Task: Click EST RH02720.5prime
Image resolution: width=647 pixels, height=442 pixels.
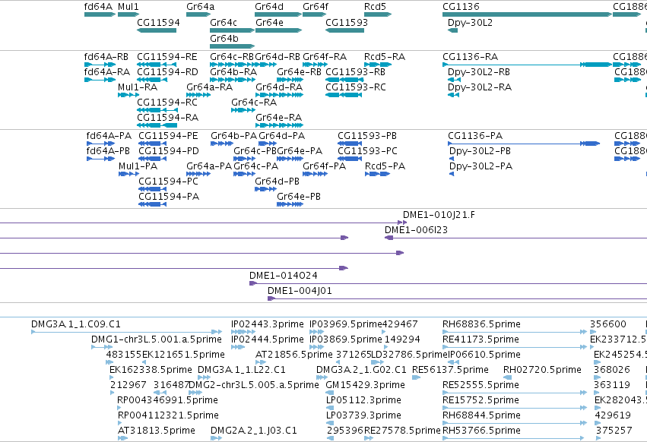Action: click(542, 370)
